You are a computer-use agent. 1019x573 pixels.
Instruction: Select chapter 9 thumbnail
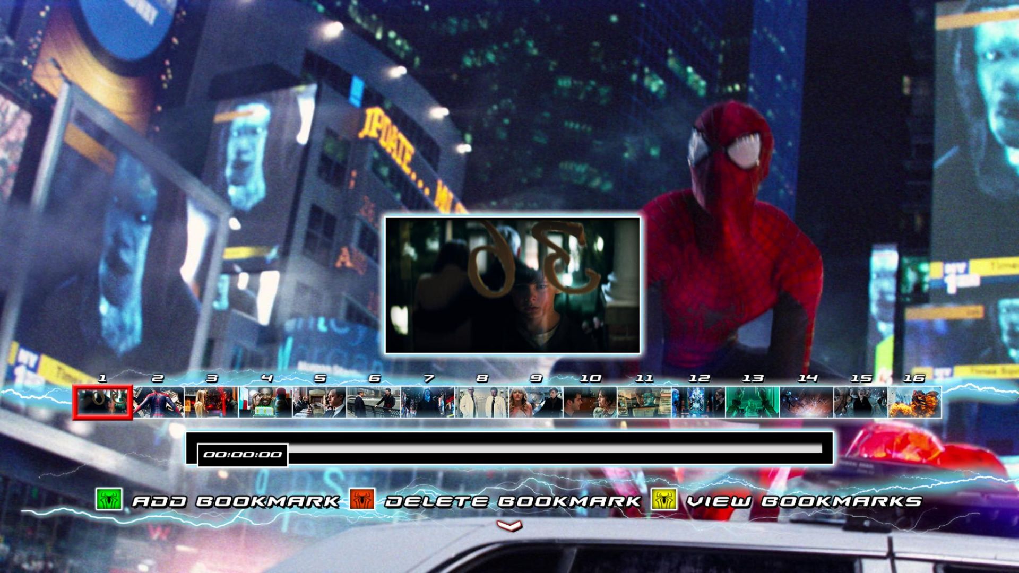(536, 402)
